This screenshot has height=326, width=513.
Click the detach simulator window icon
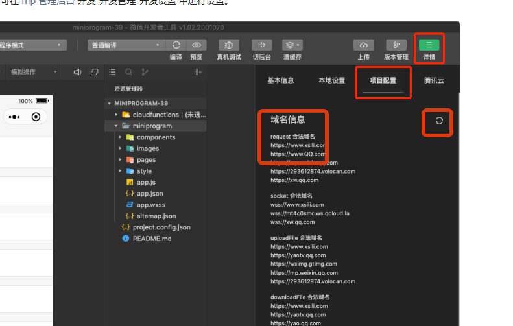click(x=94, y=72)
